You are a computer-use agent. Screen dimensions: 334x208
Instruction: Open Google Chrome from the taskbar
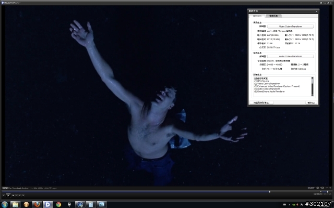[58, 204]
